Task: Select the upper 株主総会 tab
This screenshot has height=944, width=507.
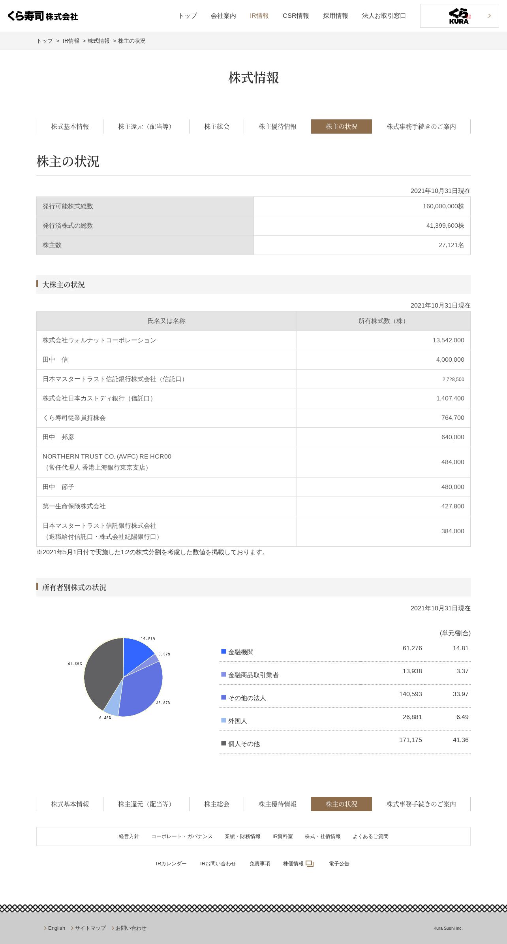Action: (x=217, y=126)
